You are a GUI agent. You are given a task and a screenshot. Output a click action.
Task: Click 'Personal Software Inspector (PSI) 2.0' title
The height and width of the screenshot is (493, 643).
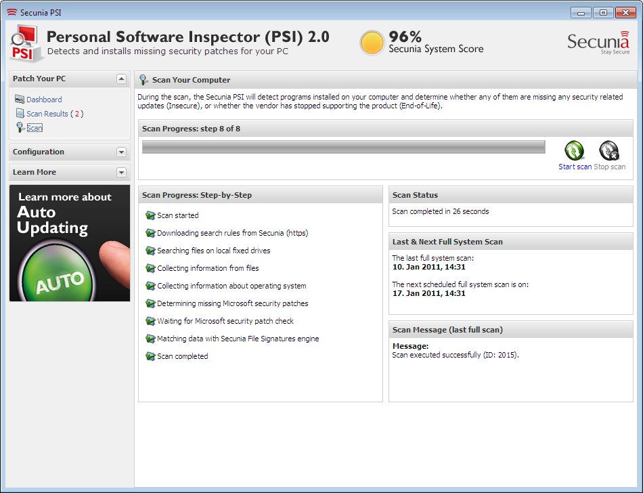point(187,37)
